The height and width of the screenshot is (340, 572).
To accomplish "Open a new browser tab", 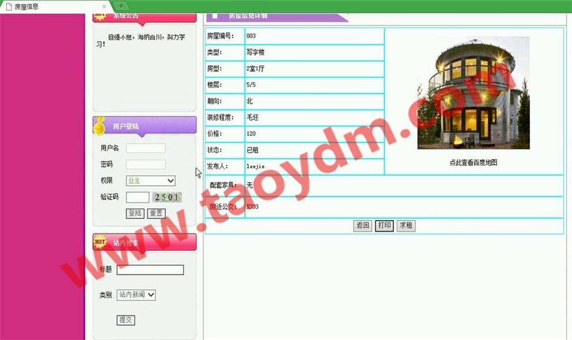I will pos(121,6).
